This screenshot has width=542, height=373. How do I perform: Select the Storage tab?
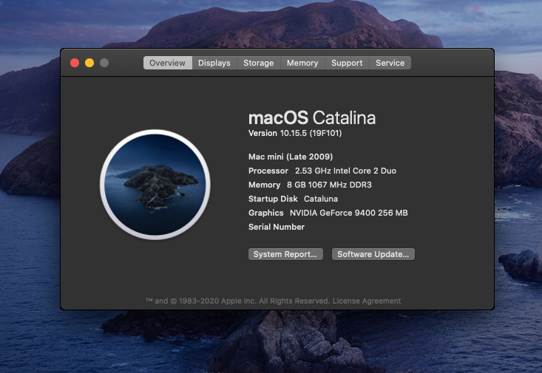[259, 63]
